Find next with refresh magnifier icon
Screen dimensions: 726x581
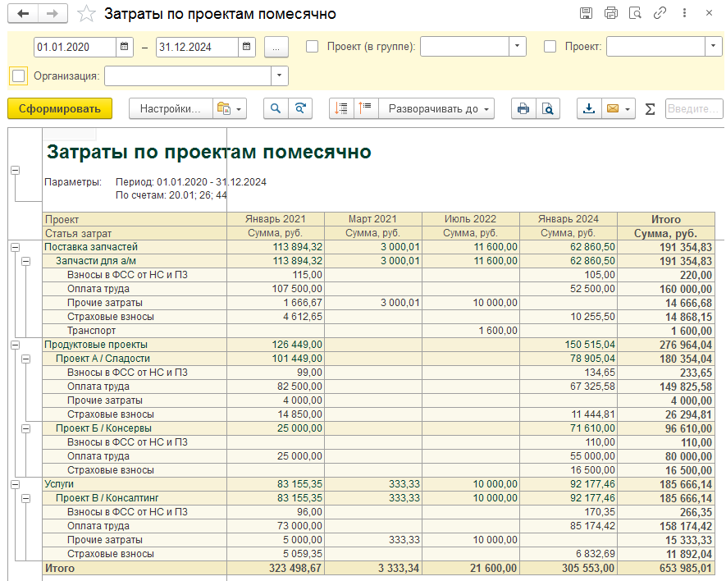[x=300, y=109]
